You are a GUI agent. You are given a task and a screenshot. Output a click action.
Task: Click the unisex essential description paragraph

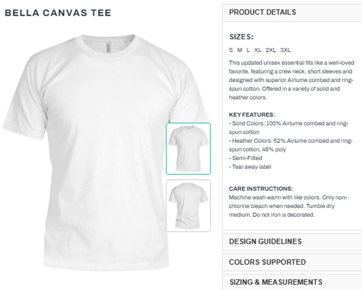[291, 80]
